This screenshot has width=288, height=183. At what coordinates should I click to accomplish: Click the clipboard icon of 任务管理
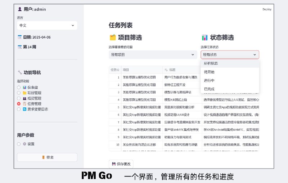24,104
